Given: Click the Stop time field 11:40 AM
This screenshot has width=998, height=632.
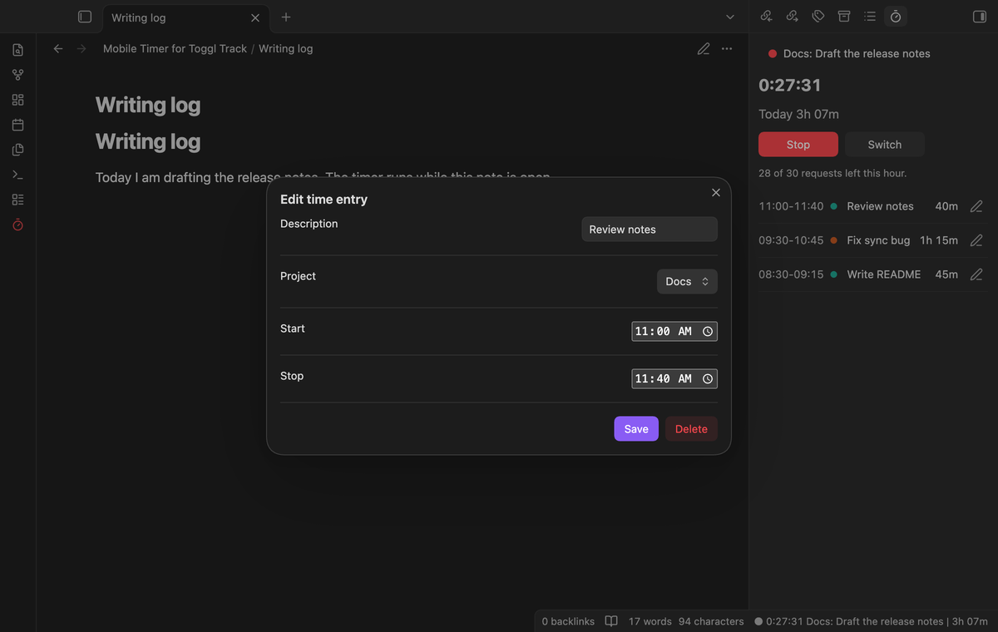Looking at the screenshot, I should point(674,378).
